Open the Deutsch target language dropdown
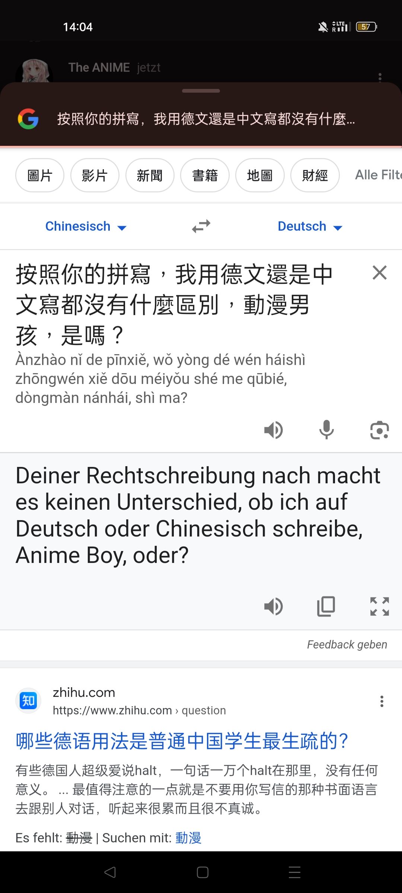This screenshot has width=402, height=893. coord(310,226)
